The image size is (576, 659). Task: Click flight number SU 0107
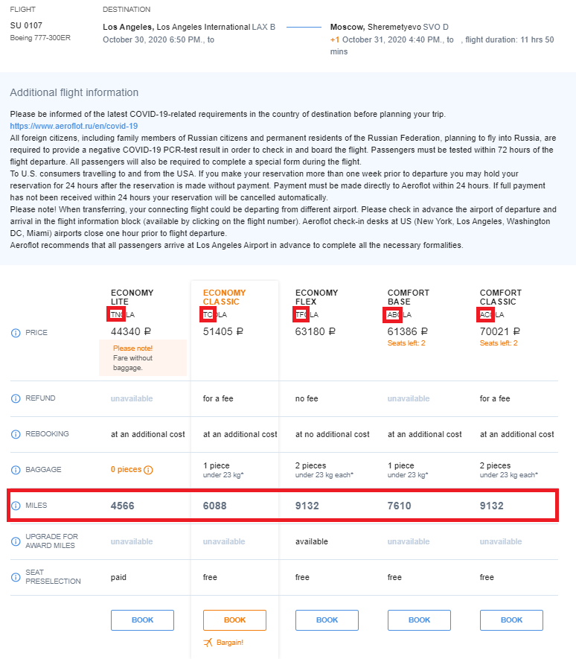click(26, 25)
